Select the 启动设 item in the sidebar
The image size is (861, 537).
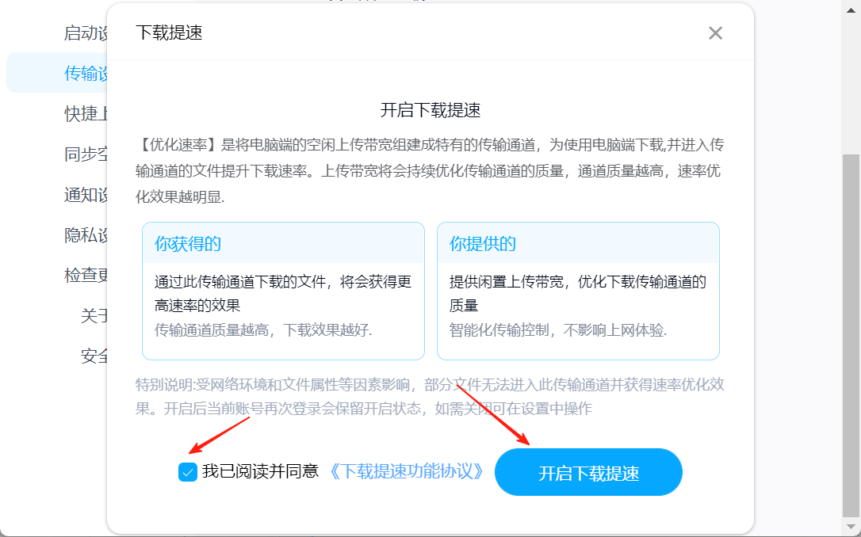(x=86, y=33)
